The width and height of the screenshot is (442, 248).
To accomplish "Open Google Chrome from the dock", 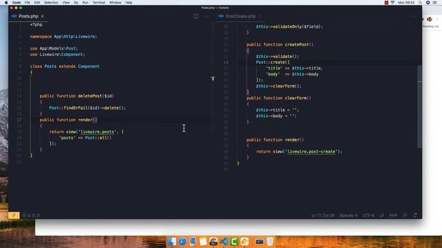I will coord(213,242).
